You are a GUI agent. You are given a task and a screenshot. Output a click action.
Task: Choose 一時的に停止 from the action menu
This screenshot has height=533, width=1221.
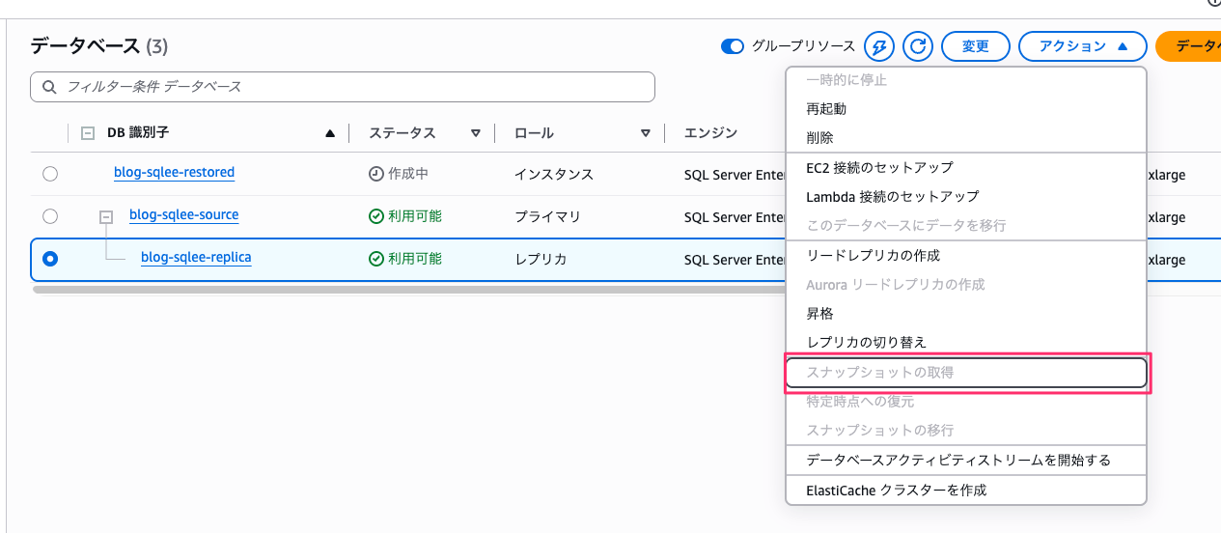tap(966, 80)
